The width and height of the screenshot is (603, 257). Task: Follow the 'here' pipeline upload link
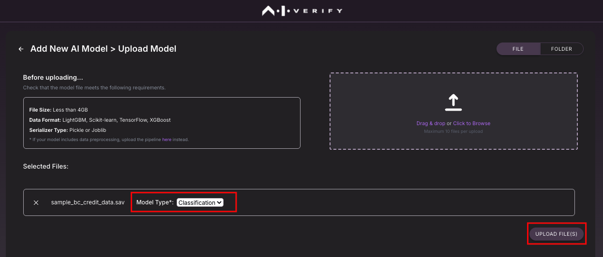[x=166, y=140]
